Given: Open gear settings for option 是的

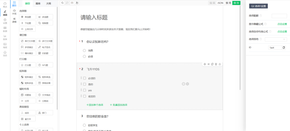Looking at the screenshot, I should pos(187,84).
